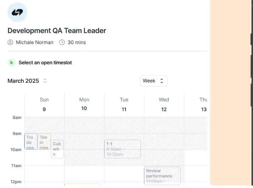253x188 pixels.
Task: Open the Week view dropdown
Action: pos(153,81)
